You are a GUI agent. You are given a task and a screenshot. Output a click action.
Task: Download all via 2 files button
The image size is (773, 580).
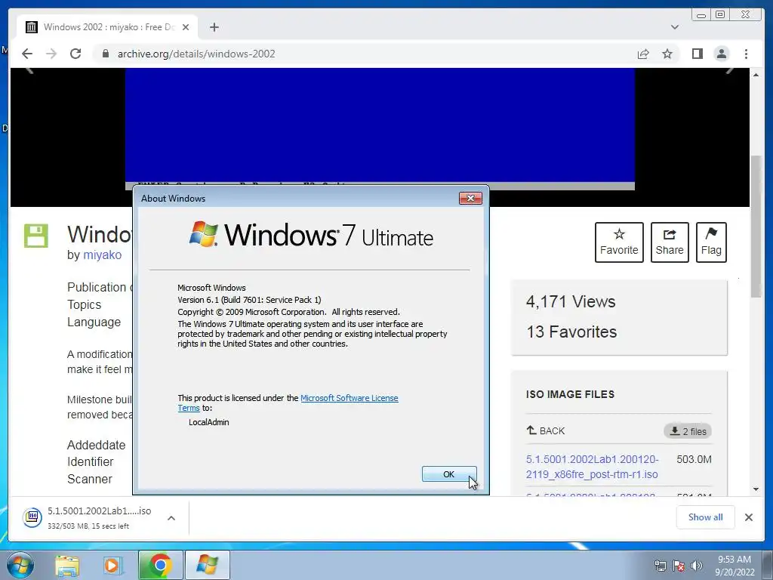688,431
